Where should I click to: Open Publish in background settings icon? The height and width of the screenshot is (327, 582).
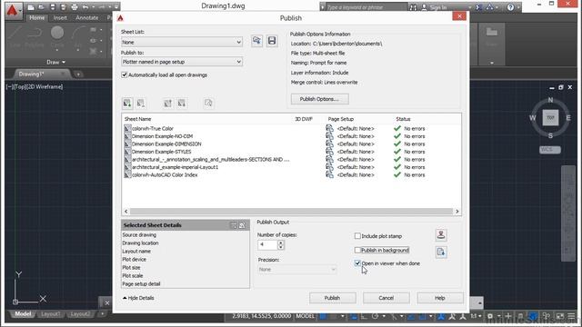pos(441,253)
